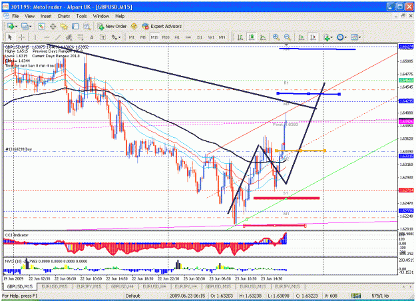Pick the horizontal line drawing tool

[47, 37]
